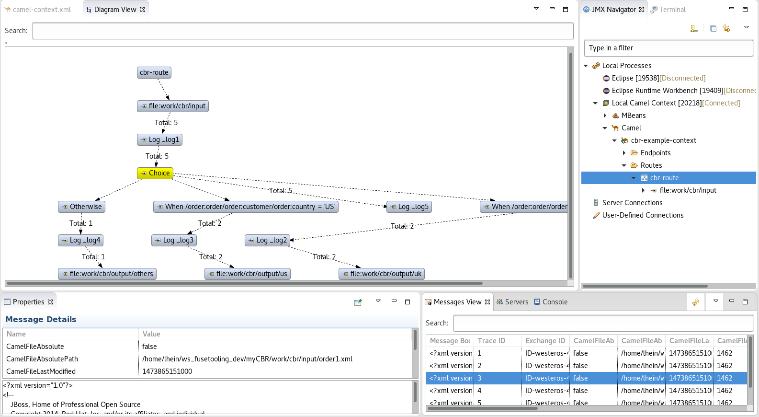
Task: Click the New Connection icon in JMX Navigator
Action: pyautogui.click(x=693, y=29)
